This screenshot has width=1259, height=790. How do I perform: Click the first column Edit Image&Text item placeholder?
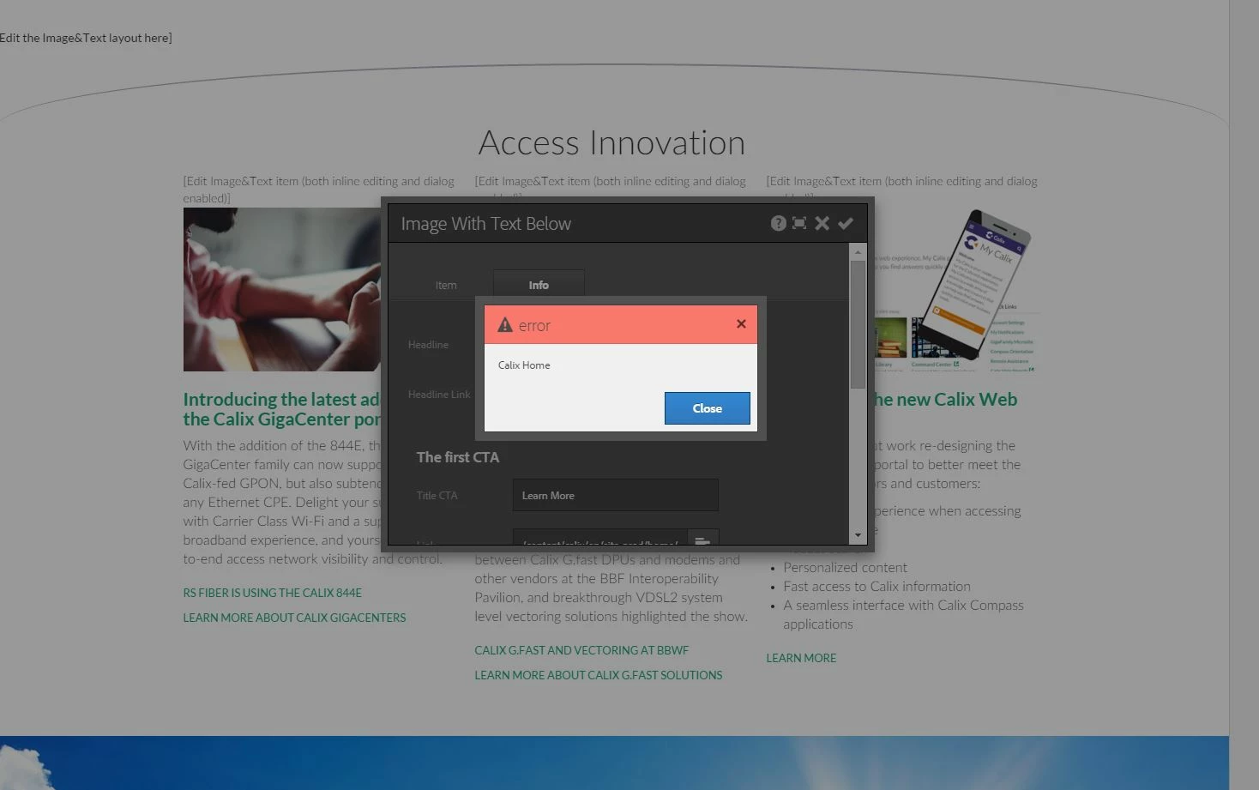[x=318, y=190]
